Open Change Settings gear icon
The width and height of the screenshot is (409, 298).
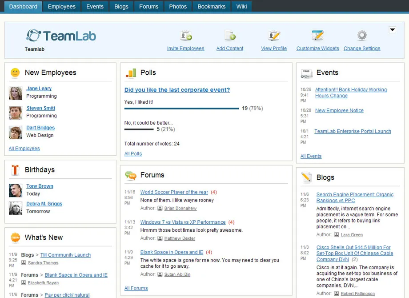tap(362, 36)
